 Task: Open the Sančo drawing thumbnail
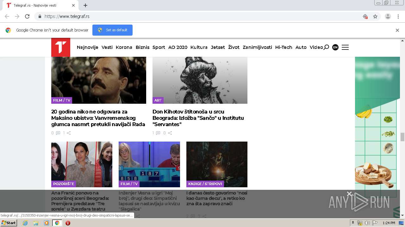200,80
